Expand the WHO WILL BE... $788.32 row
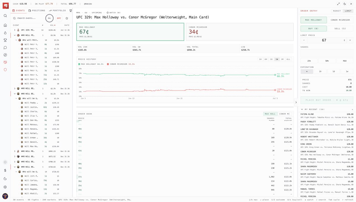The height and width of the screenshot is (202, 356). tap(15, 162)
